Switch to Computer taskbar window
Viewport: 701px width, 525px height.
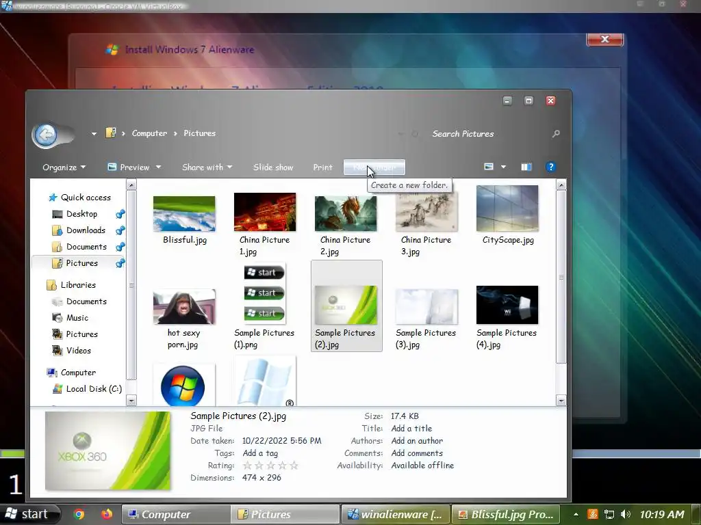(x=176, y=514)
